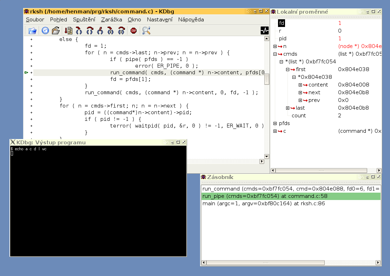Open the Soubor menu
390x276 pixels.
click(x=35, y=20)
